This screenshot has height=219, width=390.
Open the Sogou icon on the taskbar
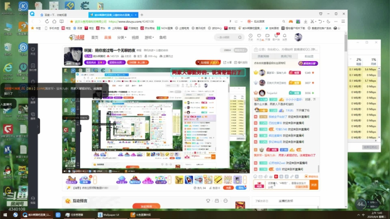tap(15, 215)
